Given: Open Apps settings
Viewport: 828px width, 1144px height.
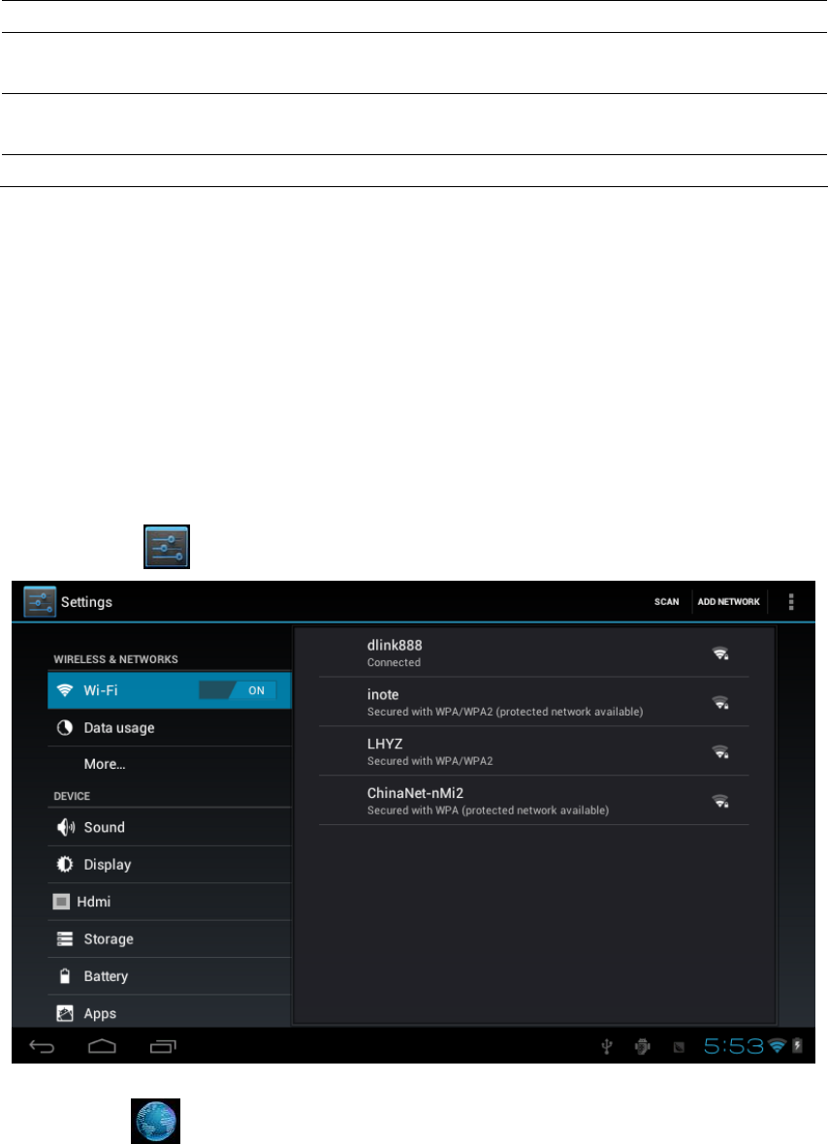Looking at the screenshot, I should click(x=170, y=1013).
